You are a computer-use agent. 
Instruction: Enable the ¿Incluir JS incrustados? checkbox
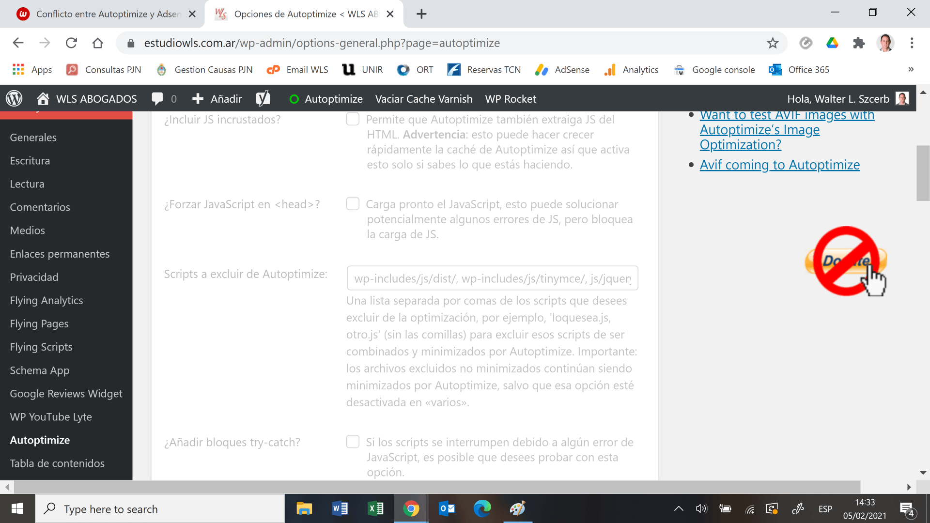click(353, 119)
